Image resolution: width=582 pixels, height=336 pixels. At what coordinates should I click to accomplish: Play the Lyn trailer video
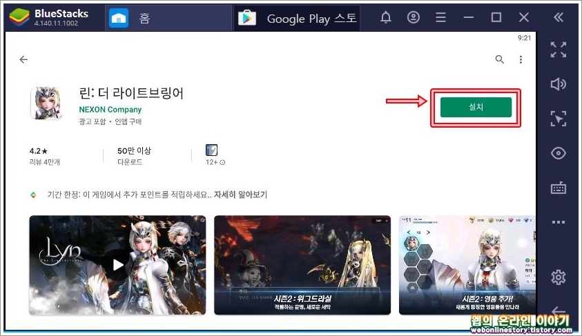click(117, 265)
